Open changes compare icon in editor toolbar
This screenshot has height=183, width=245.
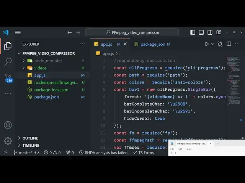[x=220, y=44]
